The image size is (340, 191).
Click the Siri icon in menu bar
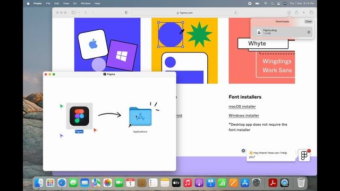pos(285,4)
